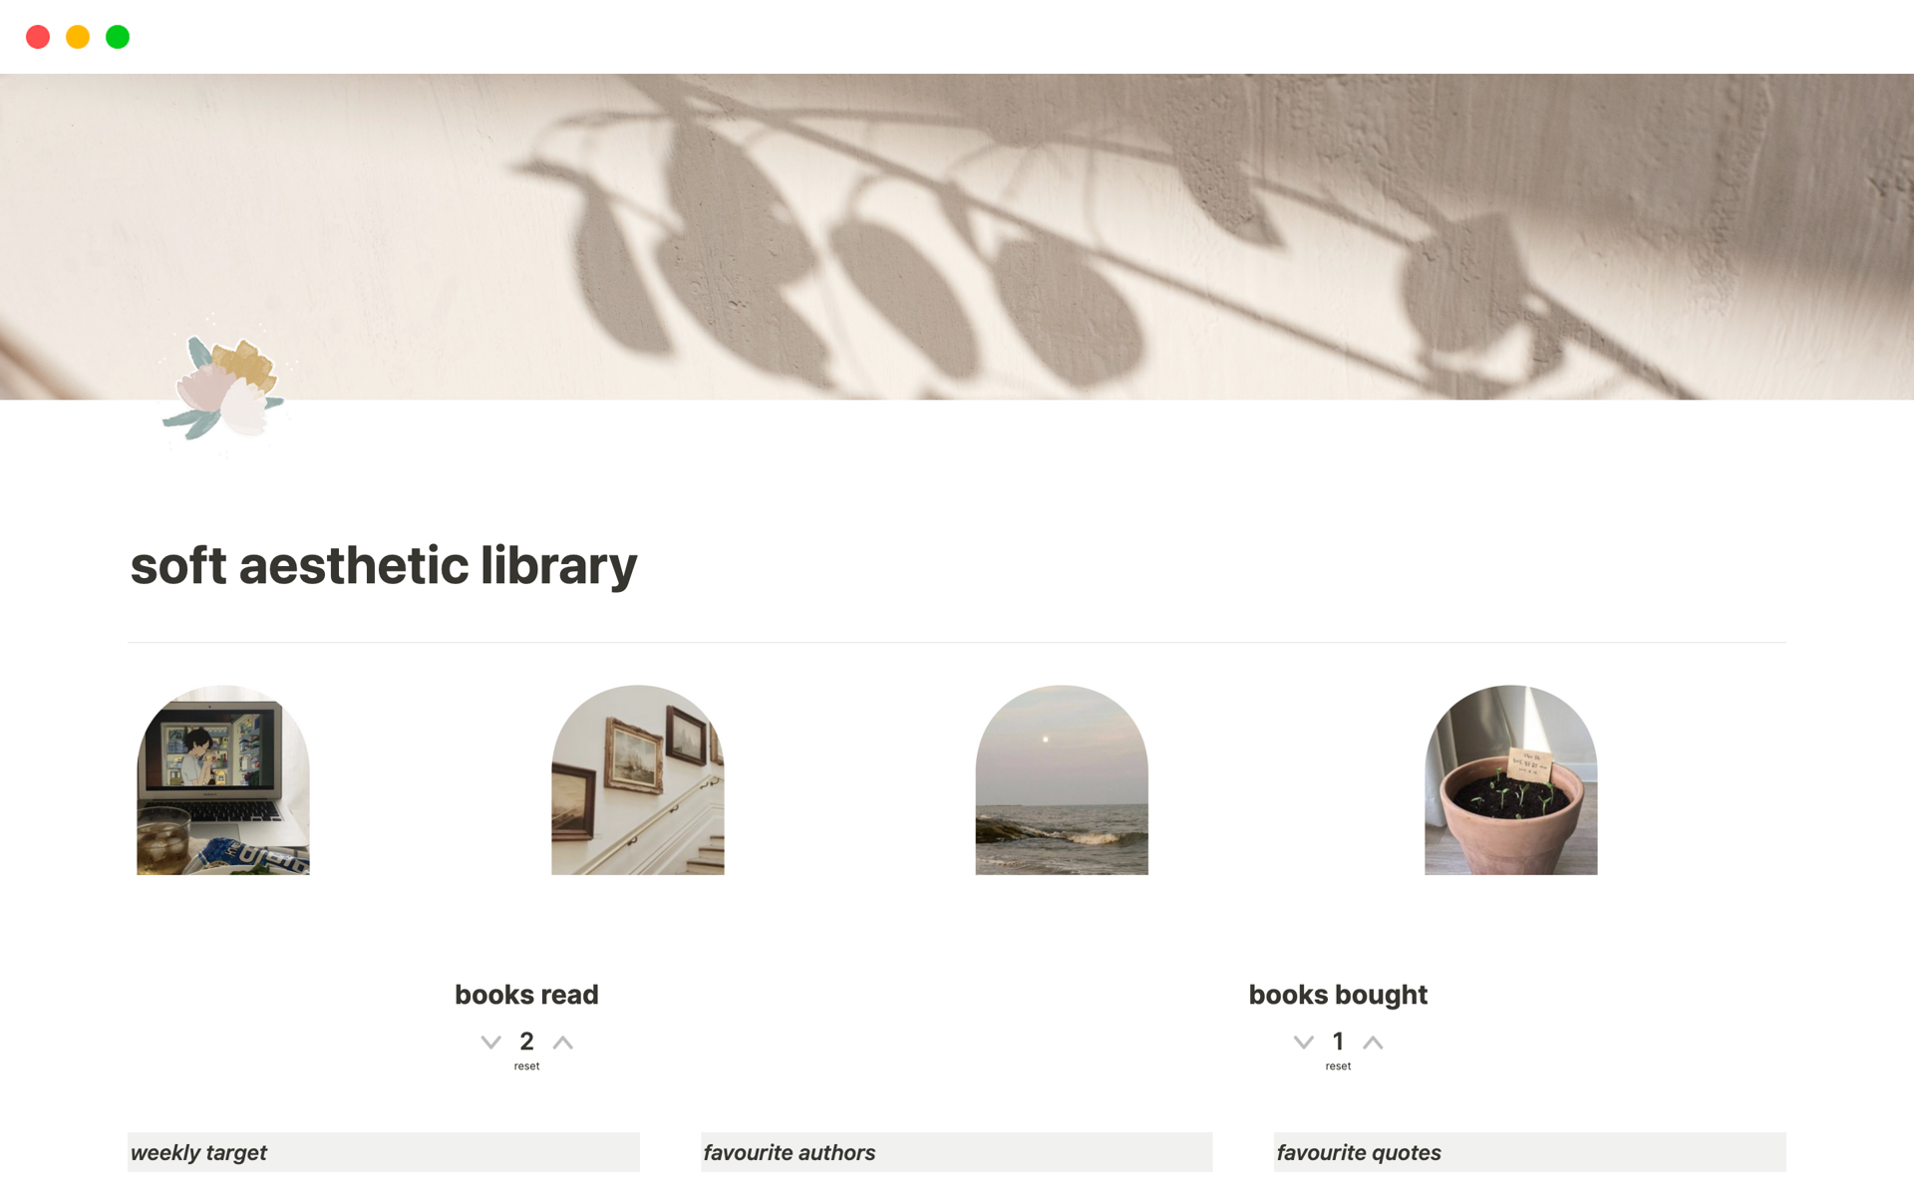Screen dimensions: 1914x1196
Task: Open the ocean sunset arch image
Action: pyautogui.click(x=1062, y=779)
